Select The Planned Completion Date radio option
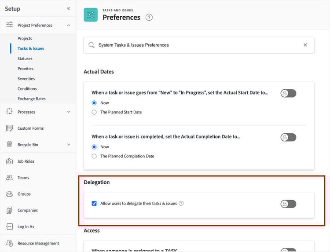The width and height of the screenshot is (330, 252). [x=94, y=156]
